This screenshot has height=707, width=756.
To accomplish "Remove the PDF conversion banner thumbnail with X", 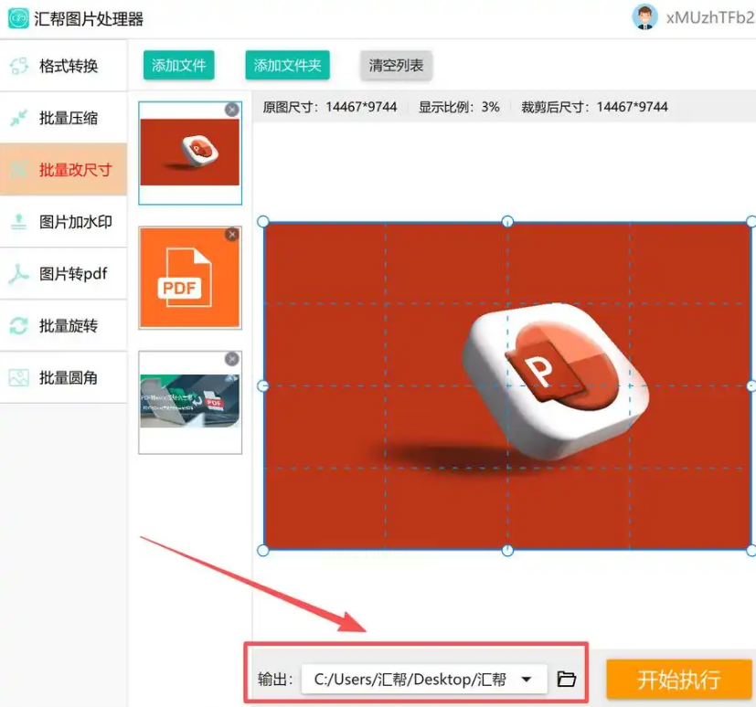I will (232, 359).
